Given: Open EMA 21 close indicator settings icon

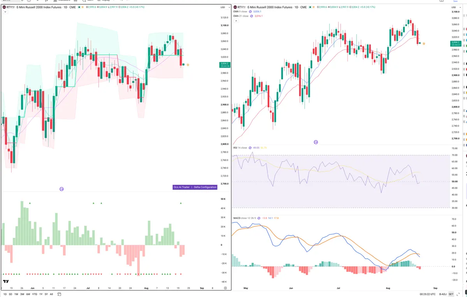Looking at the screenshot, I should click(252, 16).
